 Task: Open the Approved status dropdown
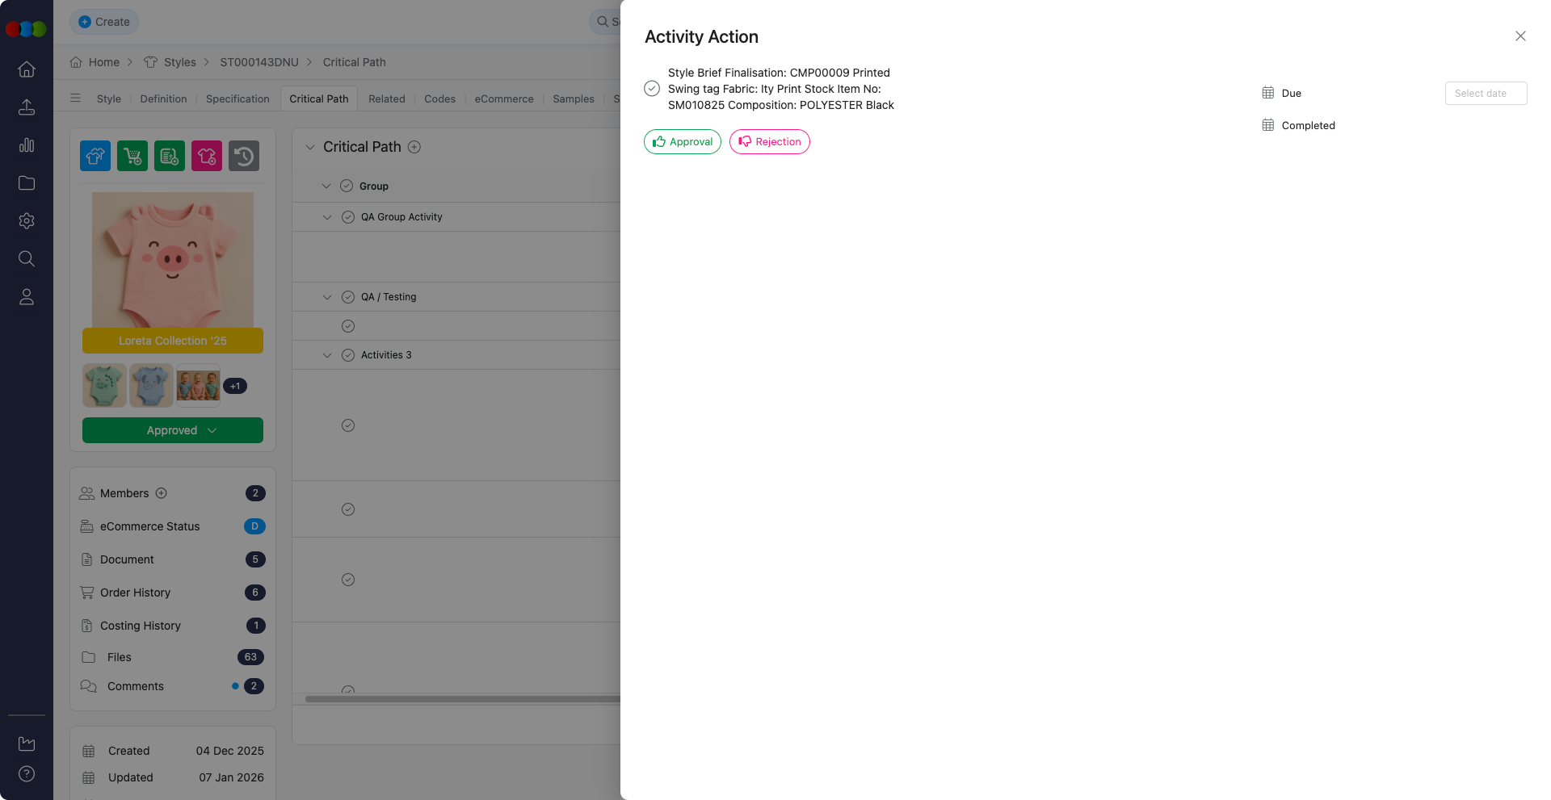point(173,430)
